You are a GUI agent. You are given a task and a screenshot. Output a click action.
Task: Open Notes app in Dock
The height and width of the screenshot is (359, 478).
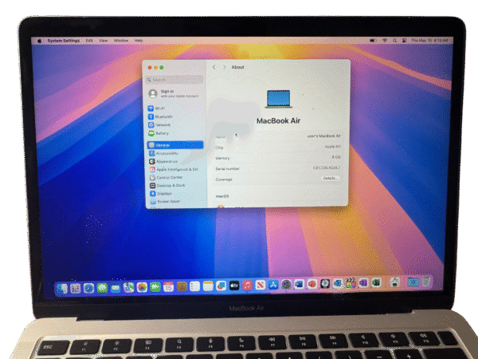click(x=208, y=286)
